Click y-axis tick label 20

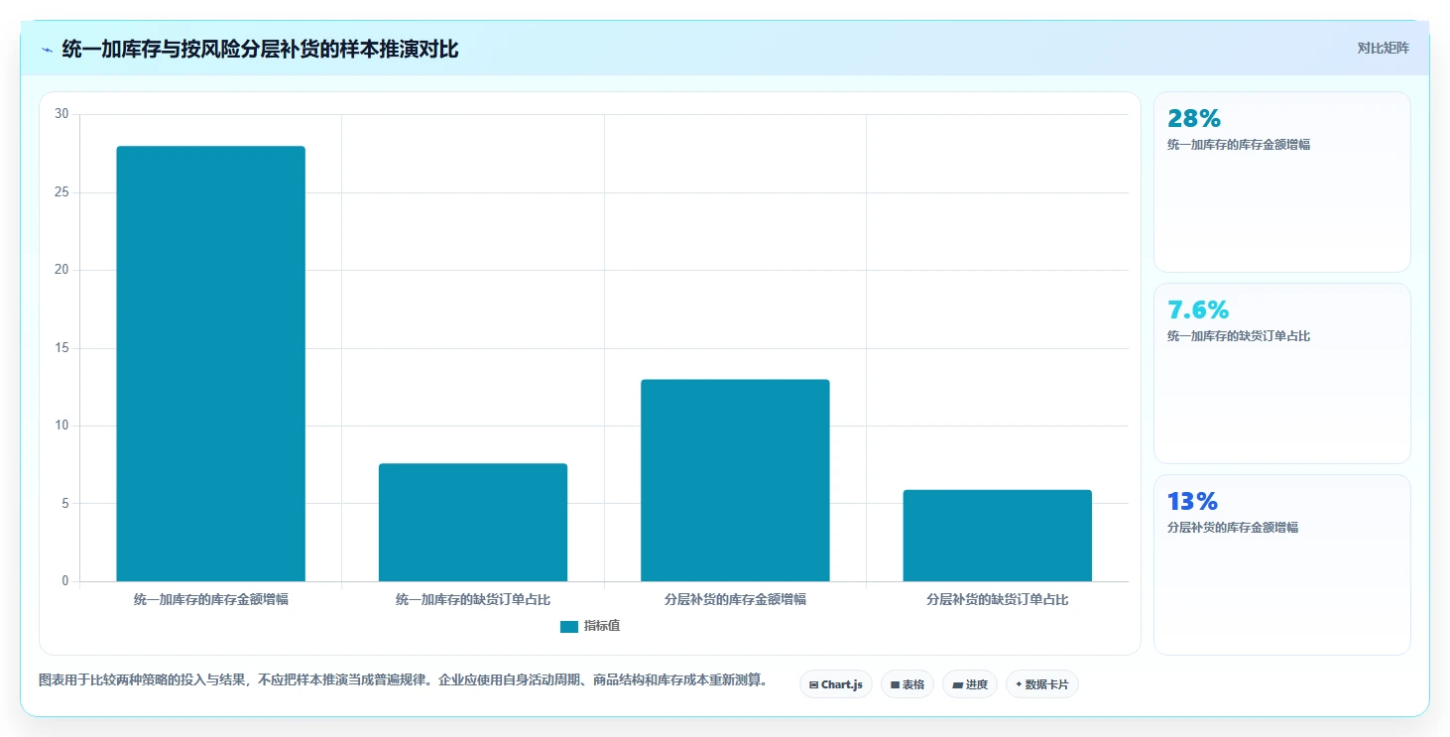pos(61,270)
